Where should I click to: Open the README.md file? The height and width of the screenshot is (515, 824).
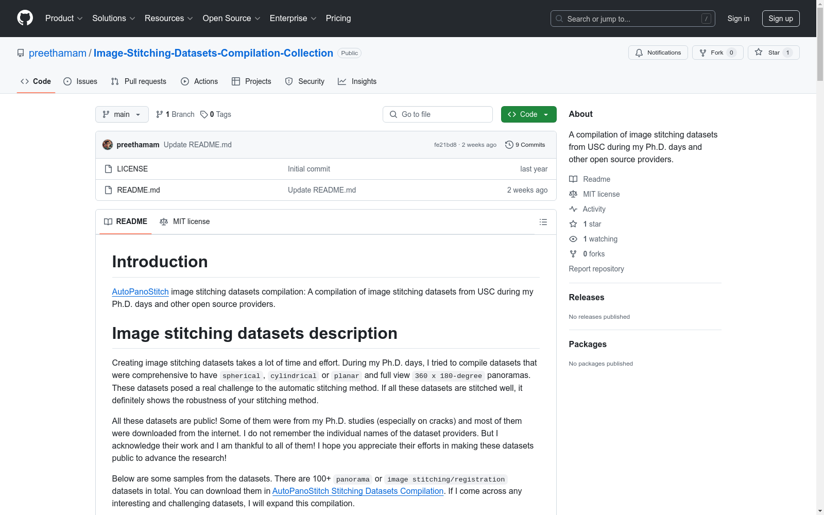point(139,190)
